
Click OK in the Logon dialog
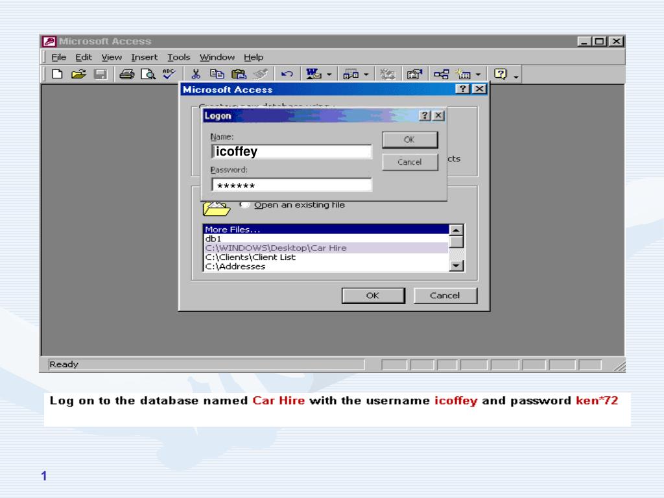(x=410, y=140)
